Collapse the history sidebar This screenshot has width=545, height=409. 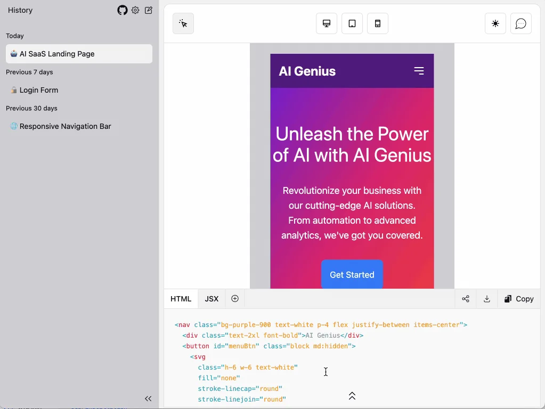point(148,398)
